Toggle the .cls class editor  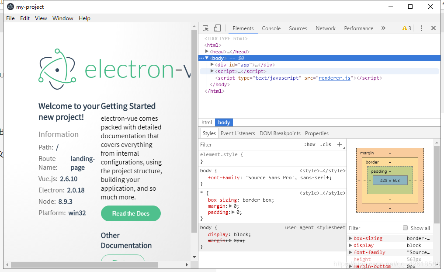click(x=326, y=144)
